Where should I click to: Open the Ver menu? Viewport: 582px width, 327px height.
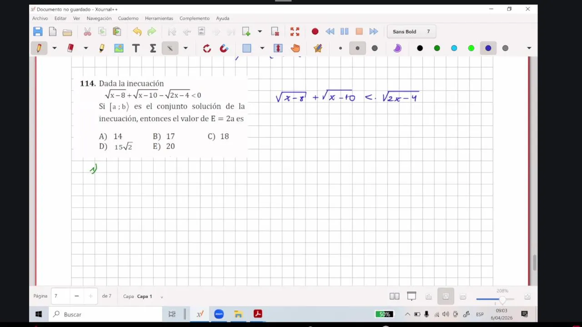click(76, 18)
